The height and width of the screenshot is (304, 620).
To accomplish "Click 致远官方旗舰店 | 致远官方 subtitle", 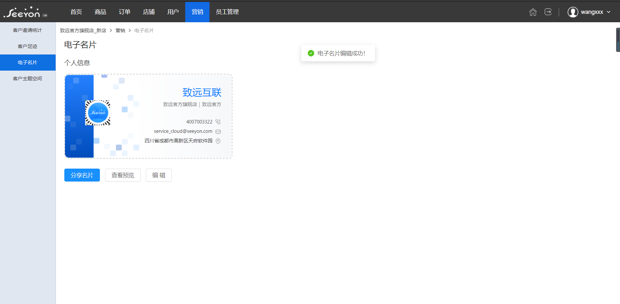I will click(192, 104).
